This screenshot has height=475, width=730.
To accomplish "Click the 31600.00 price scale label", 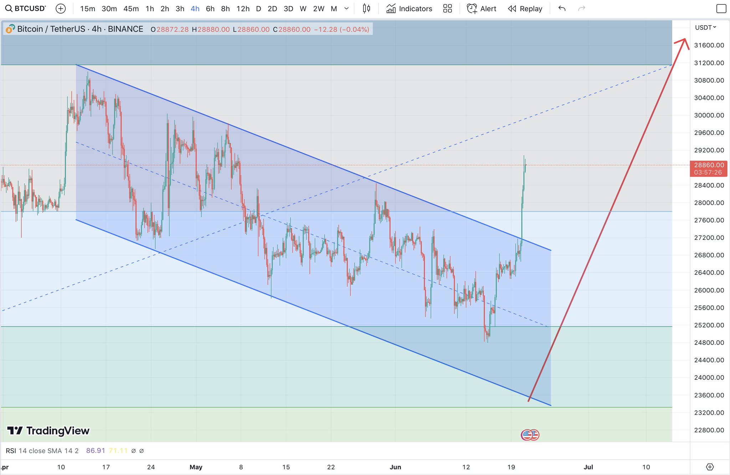I will (709, 45).
